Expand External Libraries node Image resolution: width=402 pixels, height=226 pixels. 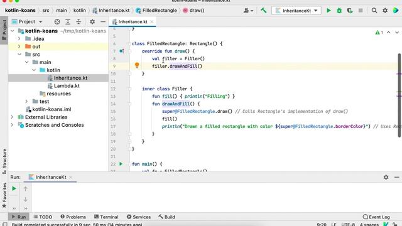coord(13,117)
